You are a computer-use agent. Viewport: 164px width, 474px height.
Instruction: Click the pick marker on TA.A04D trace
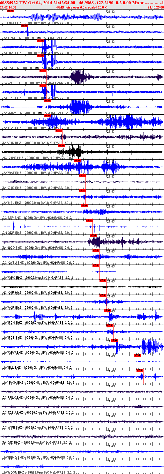click(x=59, y=131)
